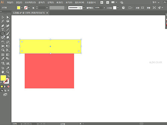The width and height of the screenshot is (167, 125).
Task: Select the Width/Warp tool
Action: 3,46
